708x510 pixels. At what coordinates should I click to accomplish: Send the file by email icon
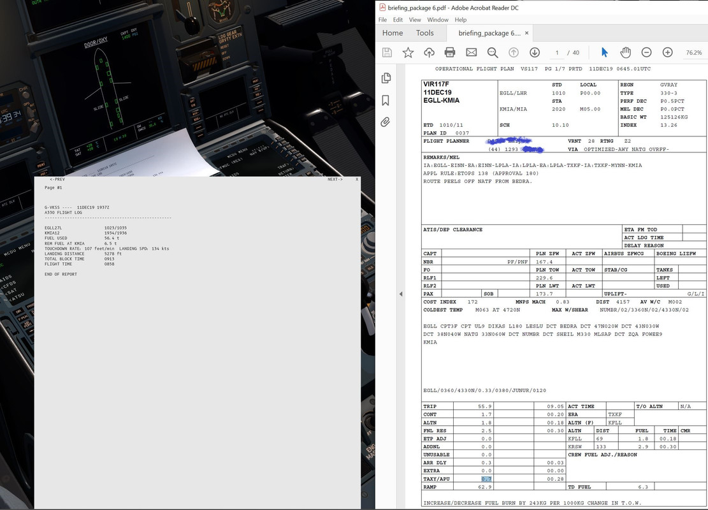coord(471,52)
